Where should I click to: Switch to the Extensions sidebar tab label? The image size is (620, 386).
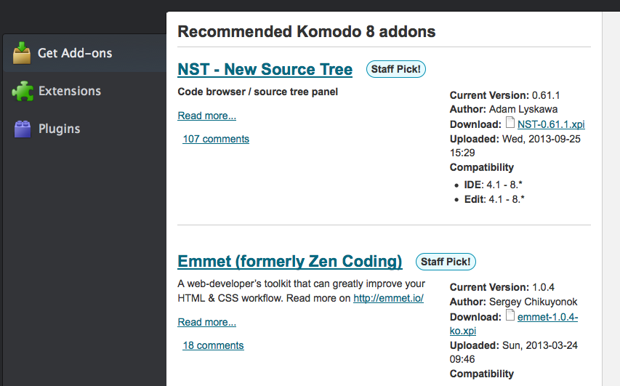[70, 91]
